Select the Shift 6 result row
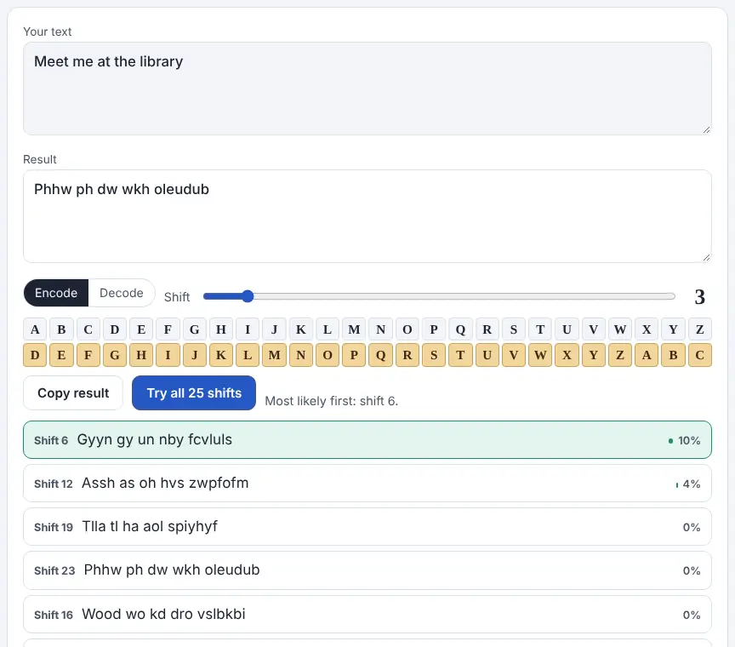Screen dimensions: 735x647 tap(367, 439)
